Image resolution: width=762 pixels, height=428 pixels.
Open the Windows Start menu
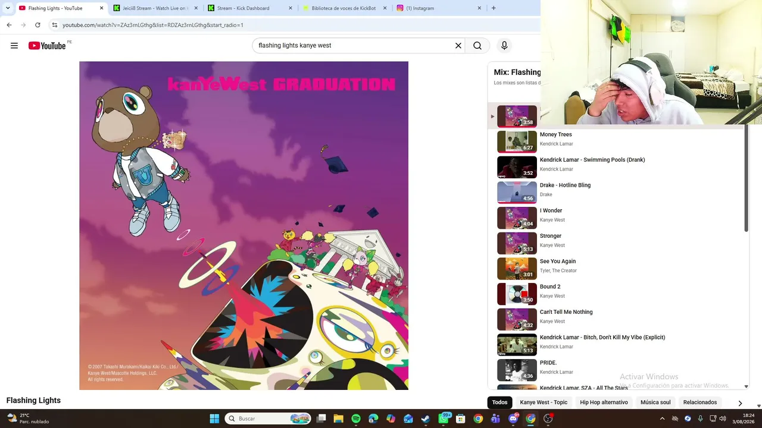214,418
